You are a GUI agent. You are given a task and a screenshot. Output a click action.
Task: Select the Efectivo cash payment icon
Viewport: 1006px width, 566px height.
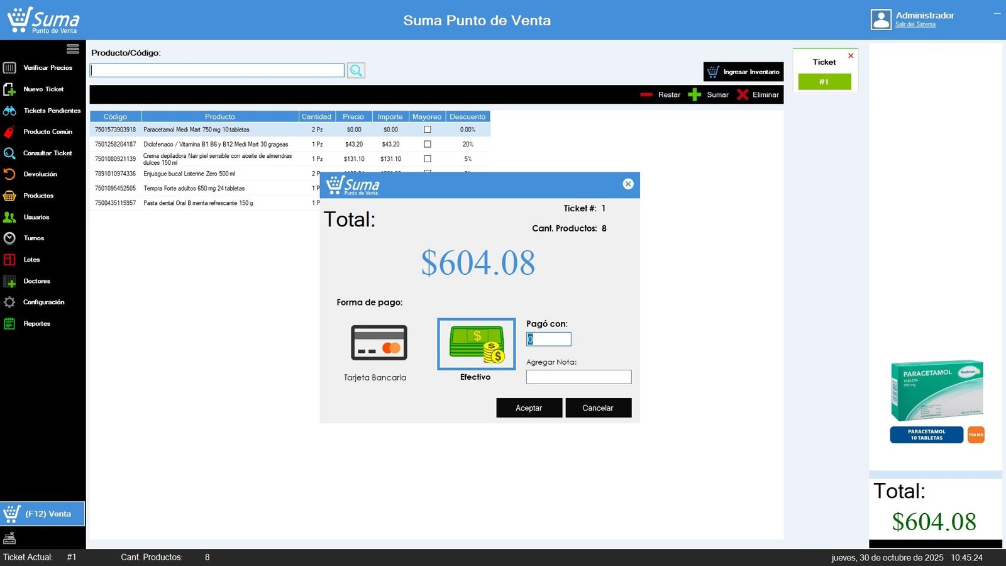[x=476, y=344]
